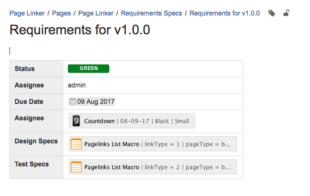Image resolution: width=310 pixels, height=196 pixels.
Task: Click the Countdown macro number icon
Action: click(x=76, y=121)
